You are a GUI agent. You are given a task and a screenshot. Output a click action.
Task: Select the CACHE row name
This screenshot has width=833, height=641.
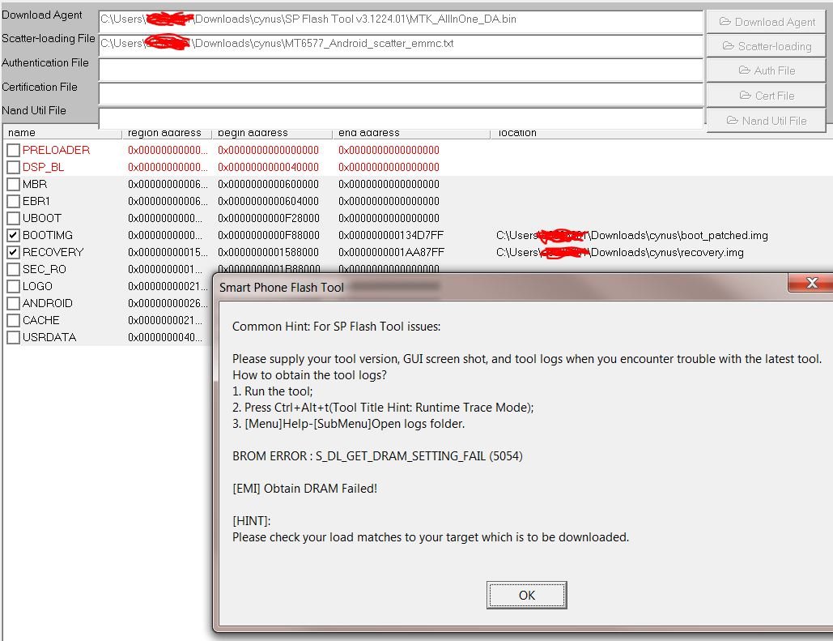click(x=41, y=321)
